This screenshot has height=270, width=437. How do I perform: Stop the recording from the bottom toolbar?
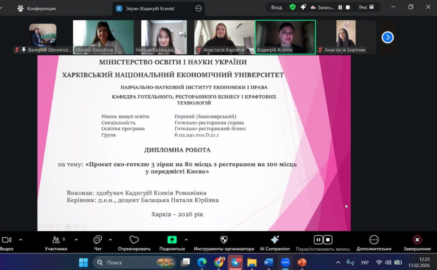point(328,240)
